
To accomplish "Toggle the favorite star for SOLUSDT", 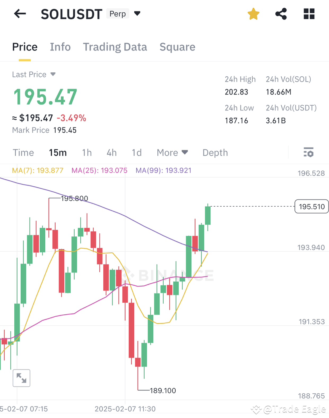I will [253, 14].
